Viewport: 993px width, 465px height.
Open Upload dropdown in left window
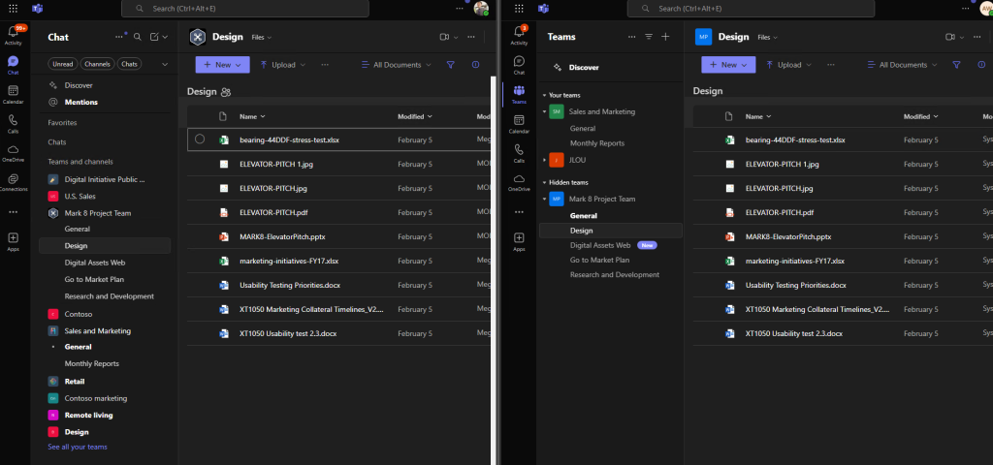(x=282, y=65)
